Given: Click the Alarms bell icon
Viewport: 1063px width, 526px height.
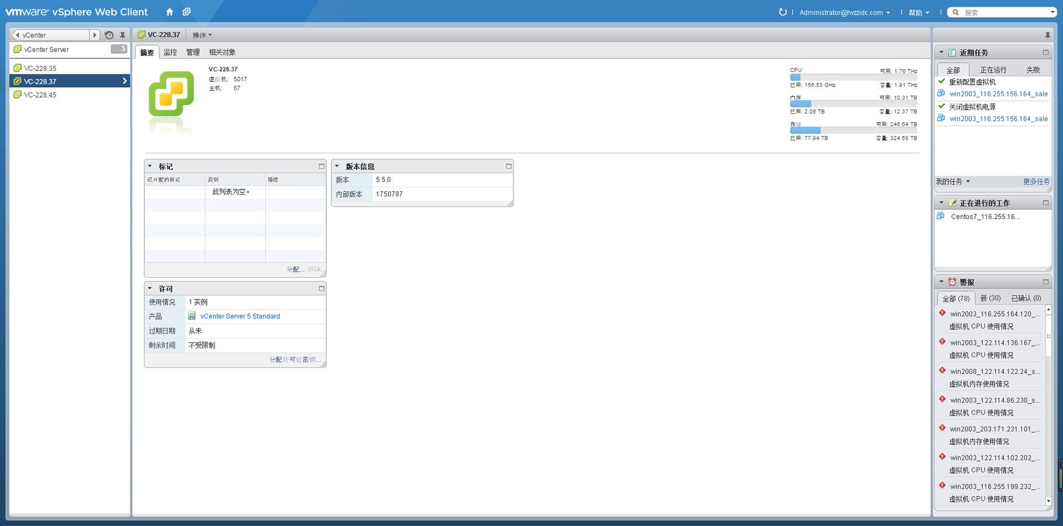Looking at the screenshot, I should [x=952, y=282].
